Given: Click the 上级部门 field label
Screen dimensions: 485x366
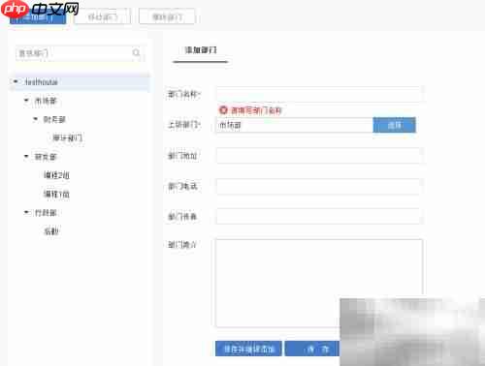Looking at the screenshot, I should tap(184, 125).
